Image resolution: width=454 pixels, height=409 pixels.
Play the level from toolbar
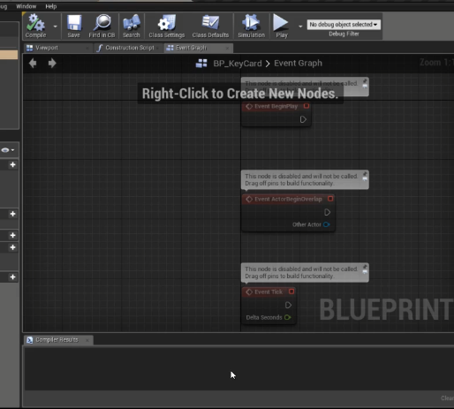click(x=281, y=26)
